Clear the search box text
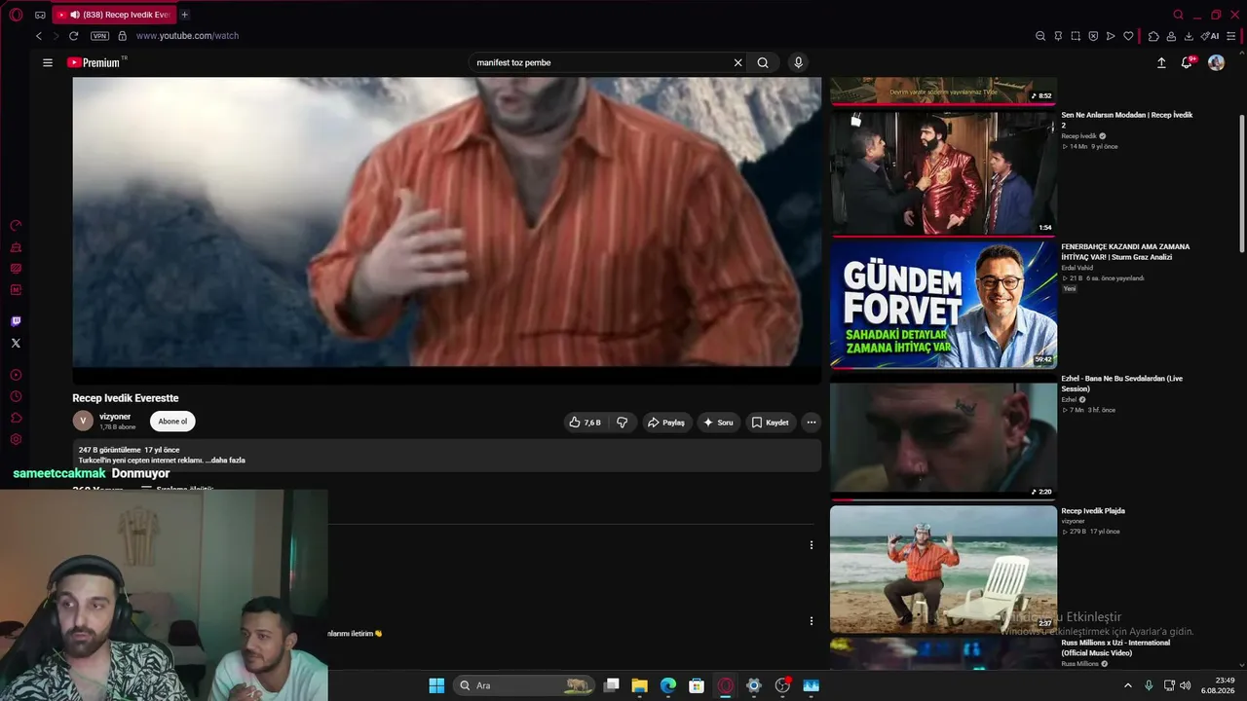1247x701 pixels. pos(737,62)
